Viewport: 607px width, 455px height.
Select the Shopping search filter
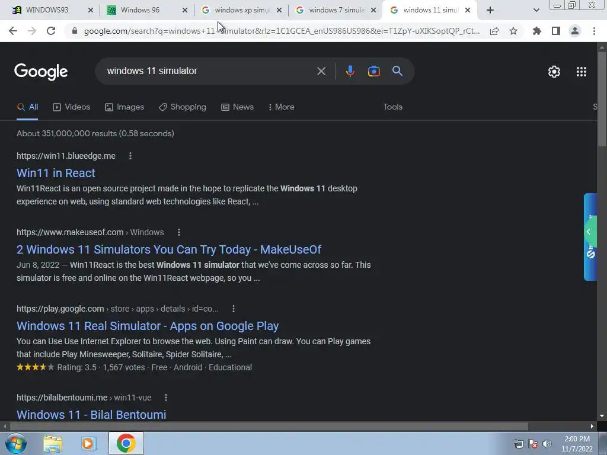[183, 107]
